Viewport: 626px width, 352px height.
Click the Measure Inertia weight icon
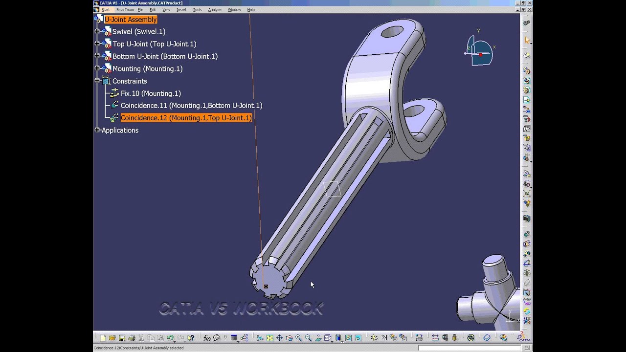click(454, 338)
